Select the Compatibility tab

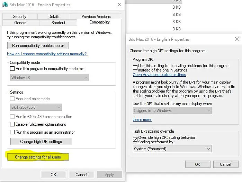point(99,22)
